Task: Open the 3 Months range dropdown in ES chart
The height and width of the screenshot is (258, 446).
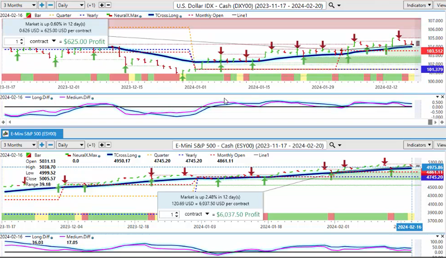Action: [x=19, y=145]
